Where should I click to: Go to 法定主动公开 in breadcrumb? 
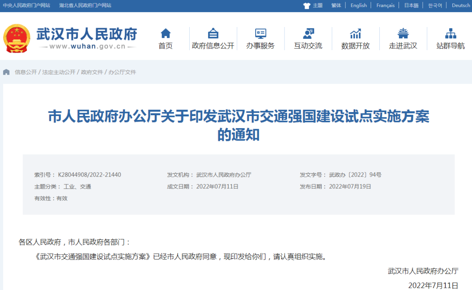pos(59,72)
